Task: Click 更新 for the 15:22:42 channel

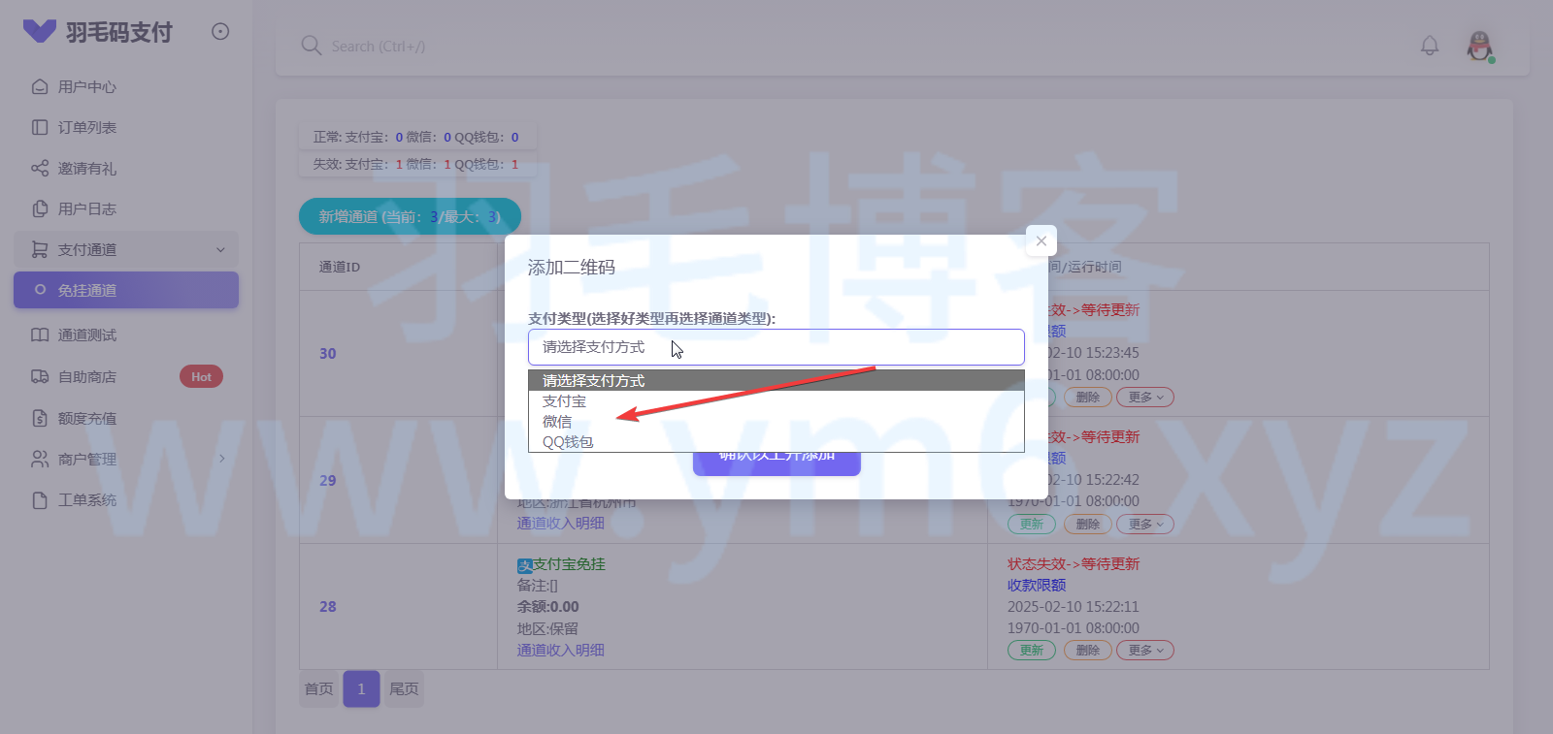Action: 1031,524
